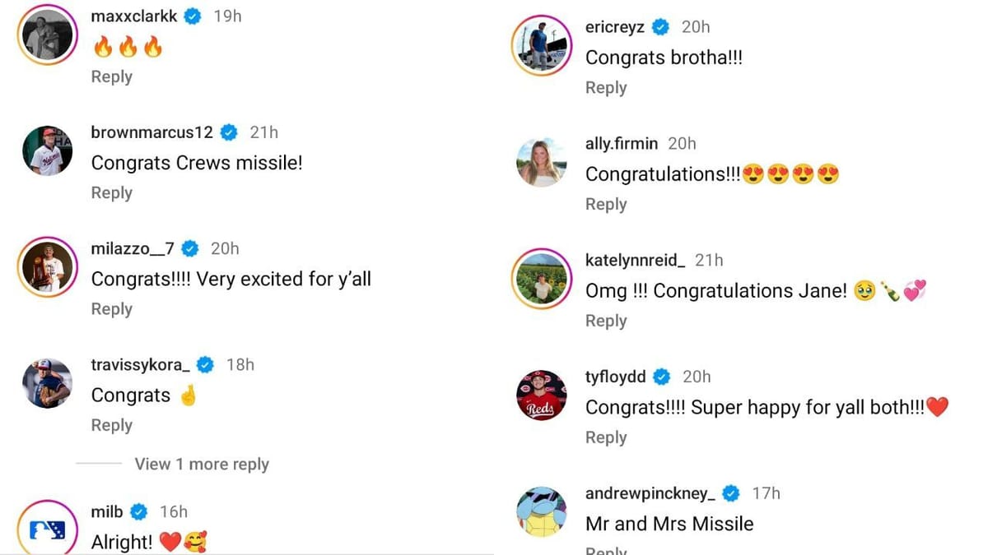Open milazzo__7's profile avatar

click(48, 269)
